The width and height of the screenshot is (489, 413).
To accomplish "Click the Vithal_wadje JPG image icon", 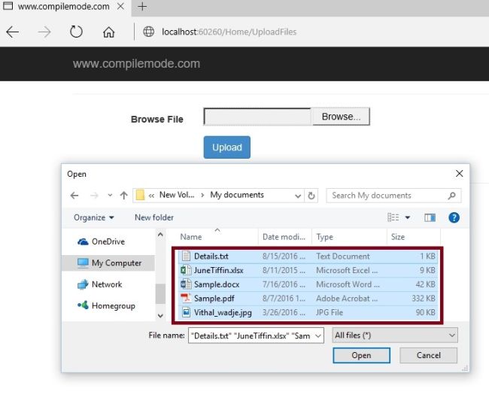I will (186, 312).
